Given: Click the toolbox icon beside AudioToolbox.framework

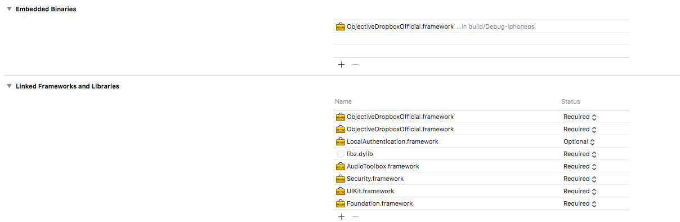Looking at the screenshot, I should point(340,166).
